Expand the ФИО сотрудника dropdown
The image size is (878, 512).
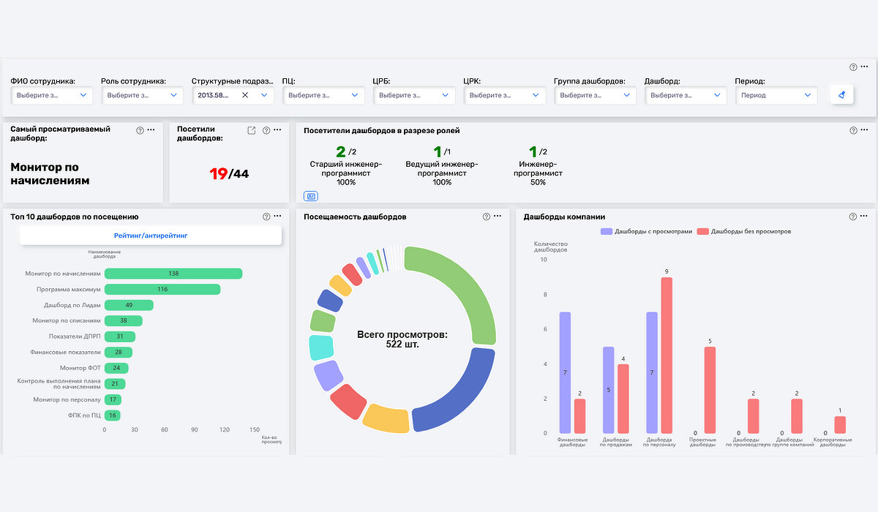[52, 95]
